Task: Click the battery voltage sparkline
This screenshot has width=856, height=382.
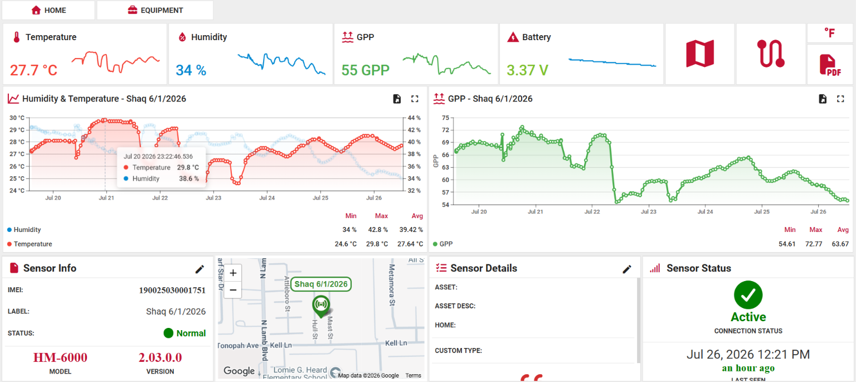Action: click(612, 62)
